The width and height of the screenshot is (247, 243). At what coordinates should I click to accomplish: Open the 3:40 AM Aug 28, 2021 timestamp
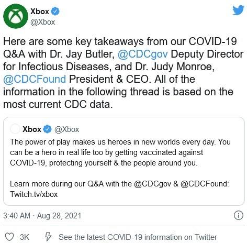[x=42, y=216]
